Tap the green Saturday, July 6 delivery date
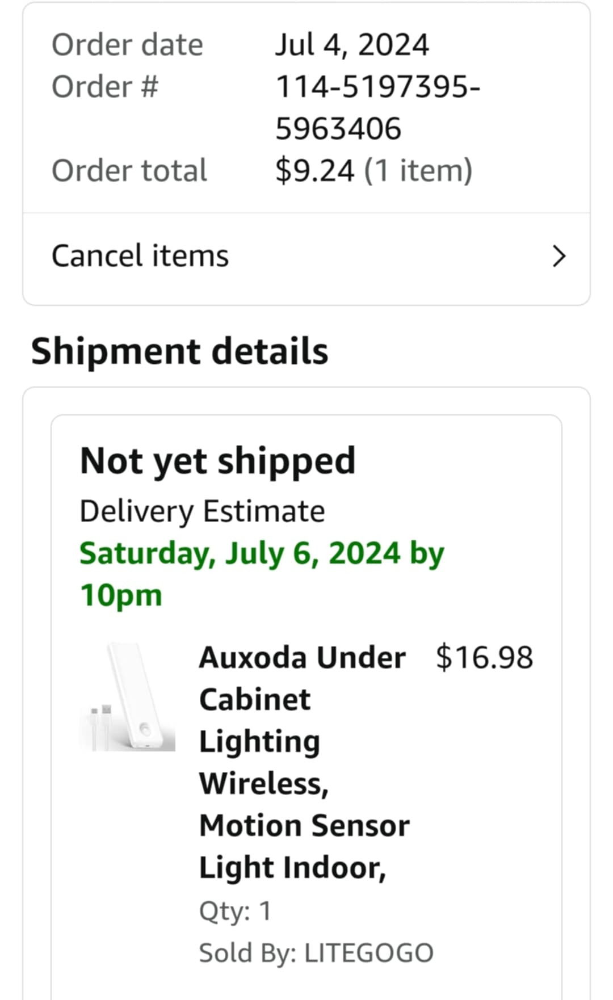 pyautogui.click(x=262, y=553)
